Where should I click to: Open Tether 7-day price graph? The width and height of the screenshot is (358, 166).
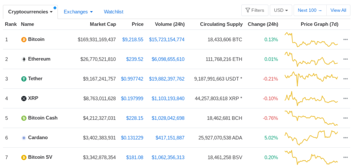(311, 79)
